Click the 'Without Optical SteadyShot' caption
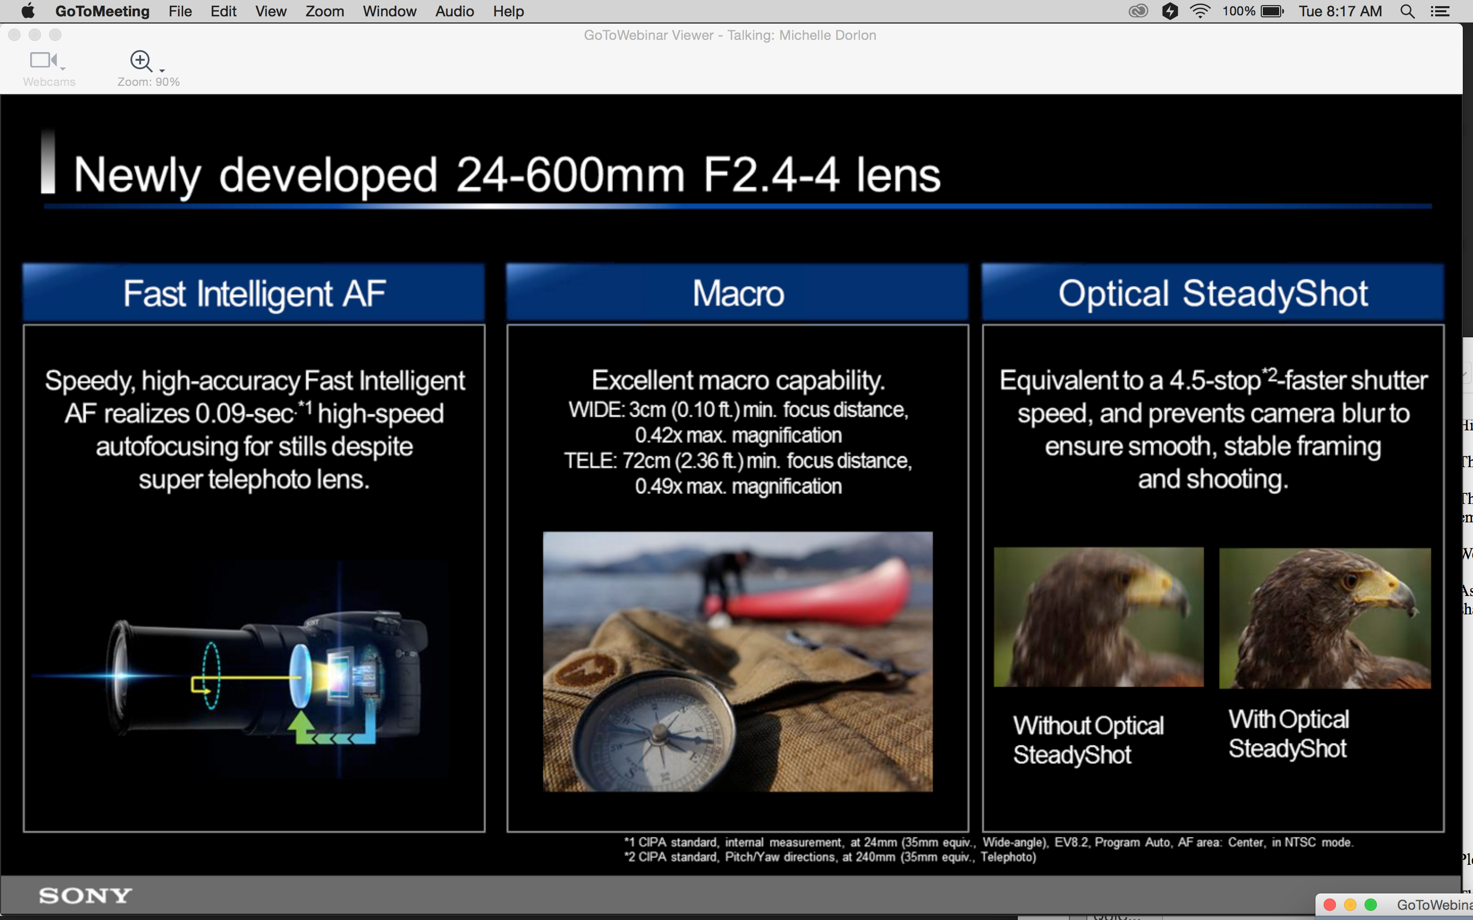The height and width of the screenshot is (920, 1473). [1088, 740]
